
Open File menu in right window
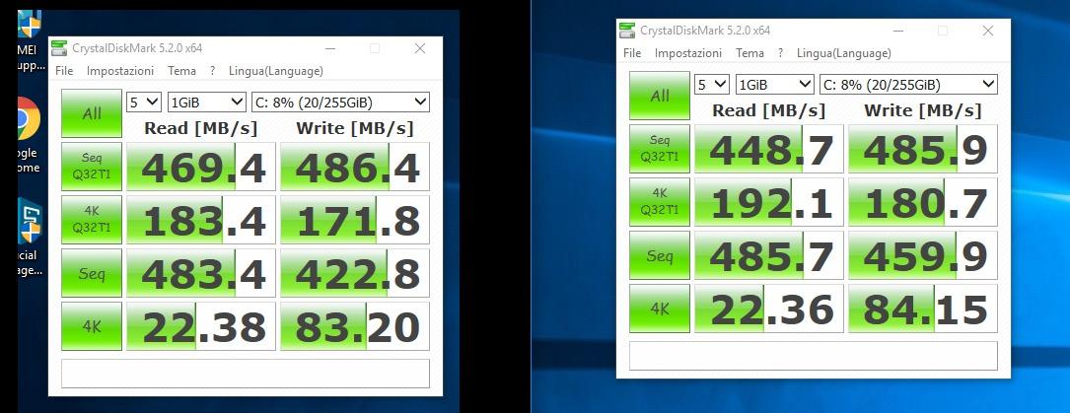(x=632, y=53)
